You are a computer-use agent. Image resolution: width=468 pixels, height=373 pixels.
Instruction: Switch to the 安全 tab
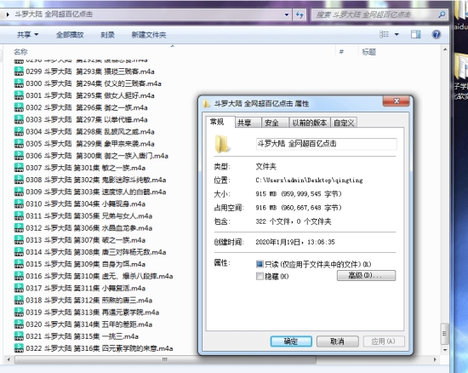272,123
